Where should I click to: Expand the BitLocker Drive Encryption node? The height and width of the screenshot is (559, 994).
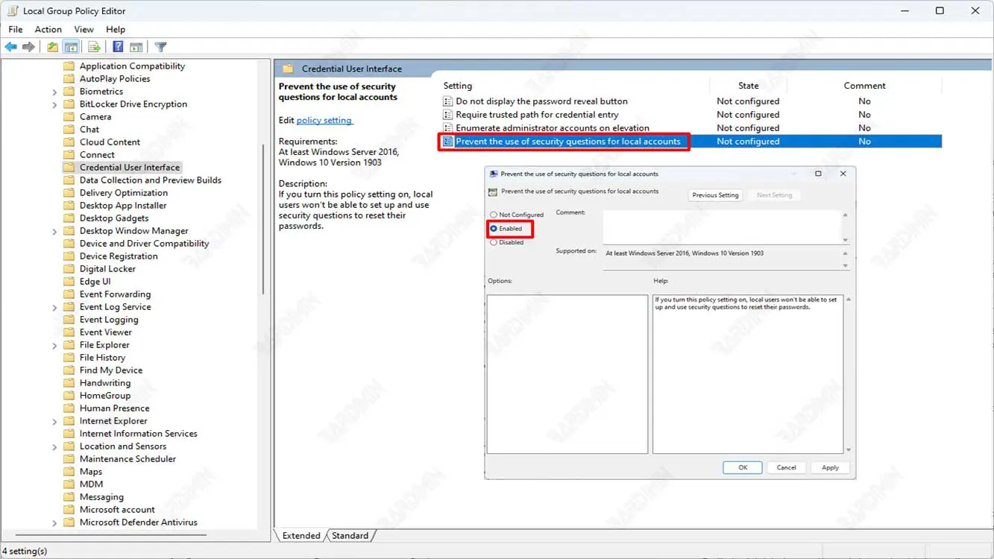(x=54, y=105)
